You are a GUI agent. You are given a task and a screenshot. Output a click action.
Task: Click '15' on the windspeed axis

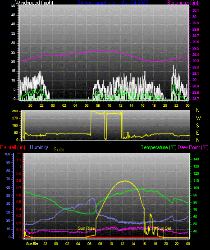coord(13,71)
